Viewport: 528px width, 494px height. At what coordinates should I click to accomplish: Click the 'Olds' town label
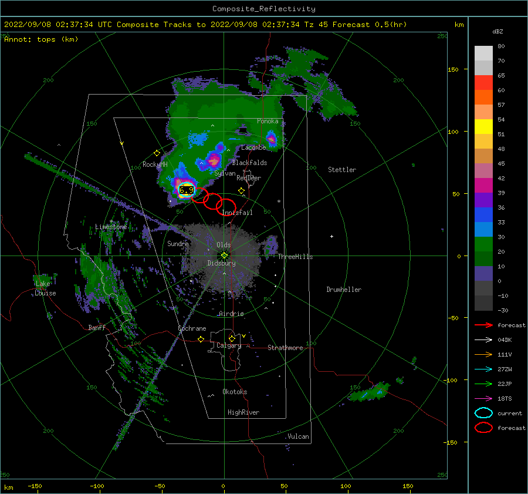[x=224, y=245]
